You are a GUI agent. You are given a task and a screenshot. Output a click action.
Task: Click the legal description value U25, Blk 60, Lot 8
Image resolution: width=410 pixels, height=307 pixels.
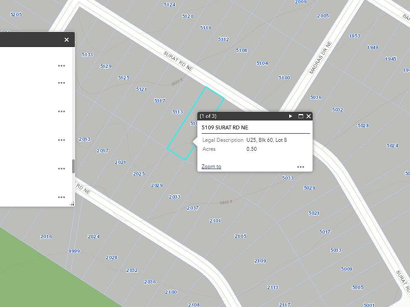click(x=266, y=140)
